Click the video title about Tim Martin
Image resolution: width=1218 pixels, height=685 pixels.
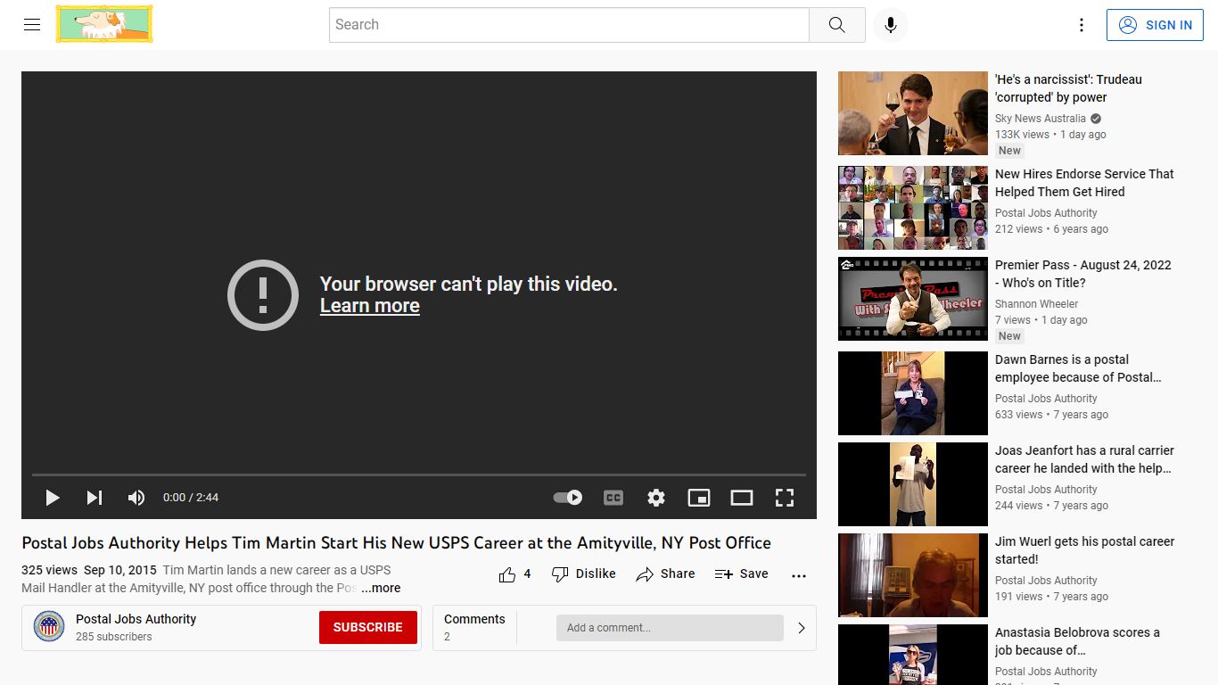397,543
